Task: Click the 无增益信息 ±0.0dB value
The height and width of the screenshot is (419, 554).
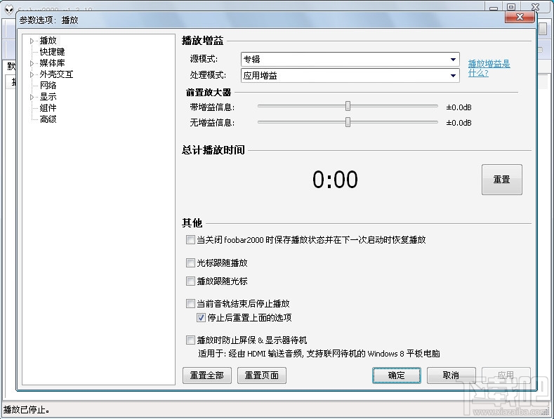Action: [459, 123]
